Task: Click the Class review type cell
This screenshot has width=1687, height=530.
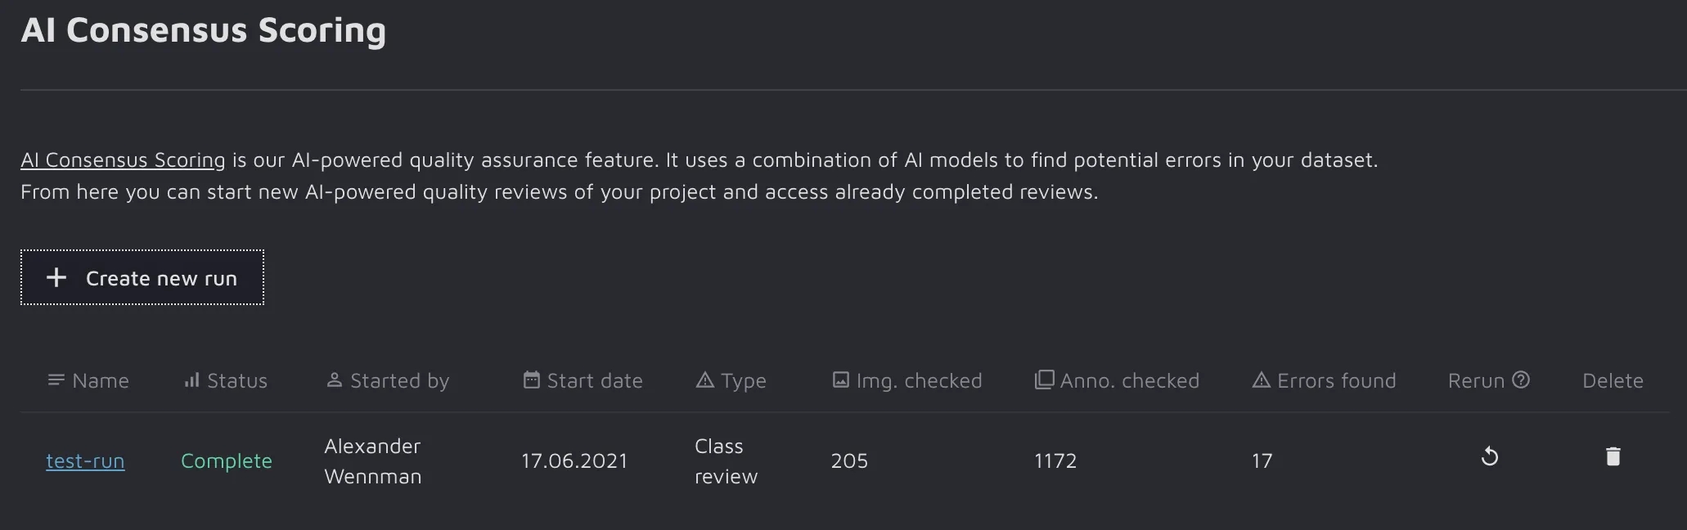Action: 726,461
